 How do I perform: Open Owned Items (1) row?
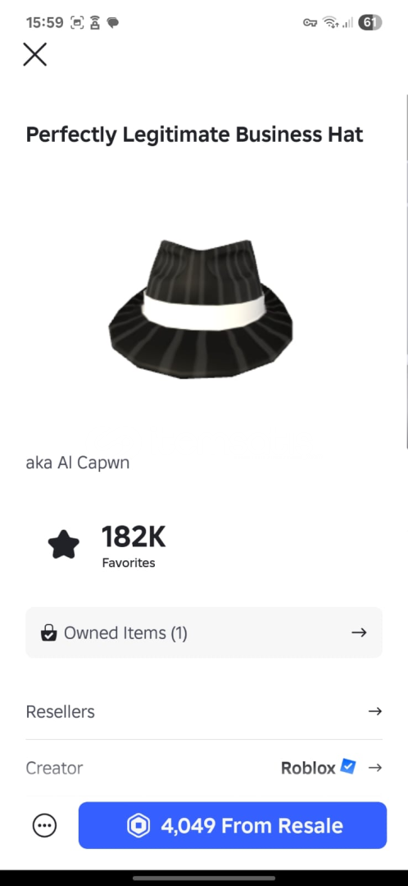(x=204, y=633)
